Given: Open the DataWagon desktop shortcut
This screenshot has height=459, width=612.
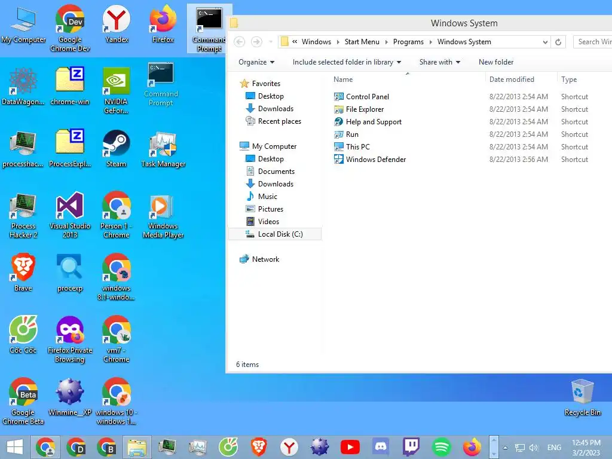Looking at the screenshot, I should click(23, 86).
